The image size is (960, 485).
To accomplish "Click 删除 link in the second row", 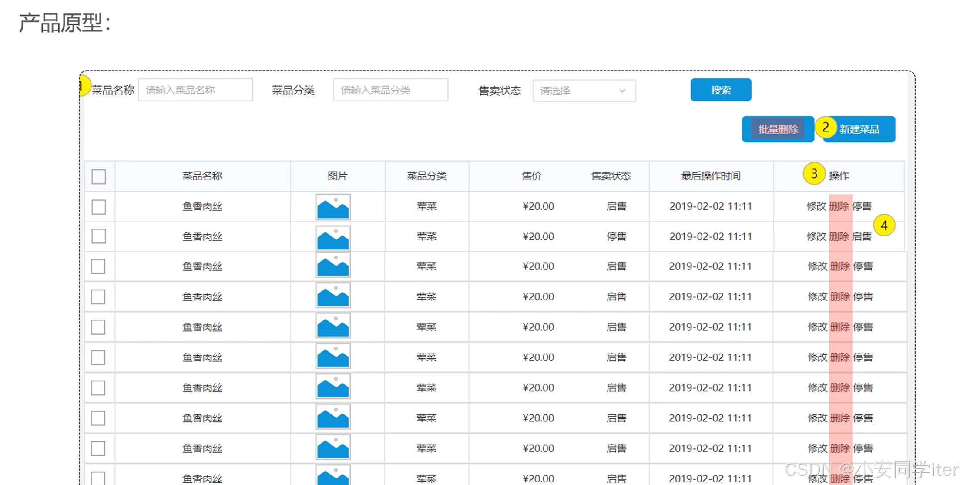I will [839, 236].
